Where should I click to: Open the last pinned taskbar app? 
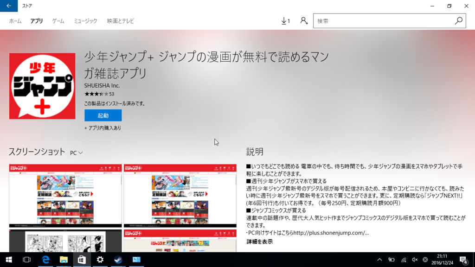[x=136, y=260]
